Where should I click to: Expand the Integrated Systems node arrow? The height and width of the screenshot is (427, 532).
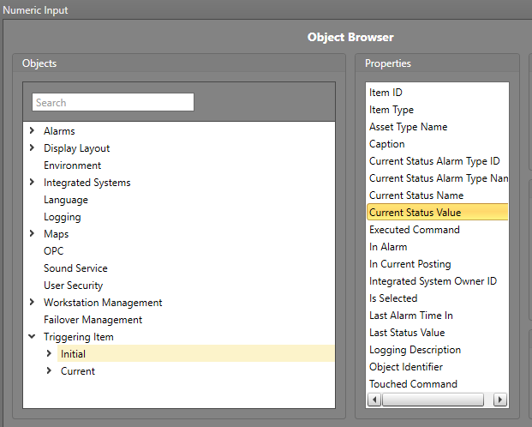click(x=32, y=183)
